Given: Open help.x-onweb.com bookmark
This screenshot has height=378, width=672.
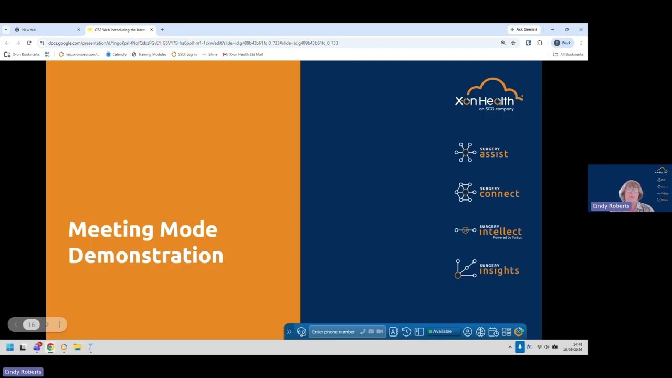Looking at the screenshot, I should tap(79, 54).
